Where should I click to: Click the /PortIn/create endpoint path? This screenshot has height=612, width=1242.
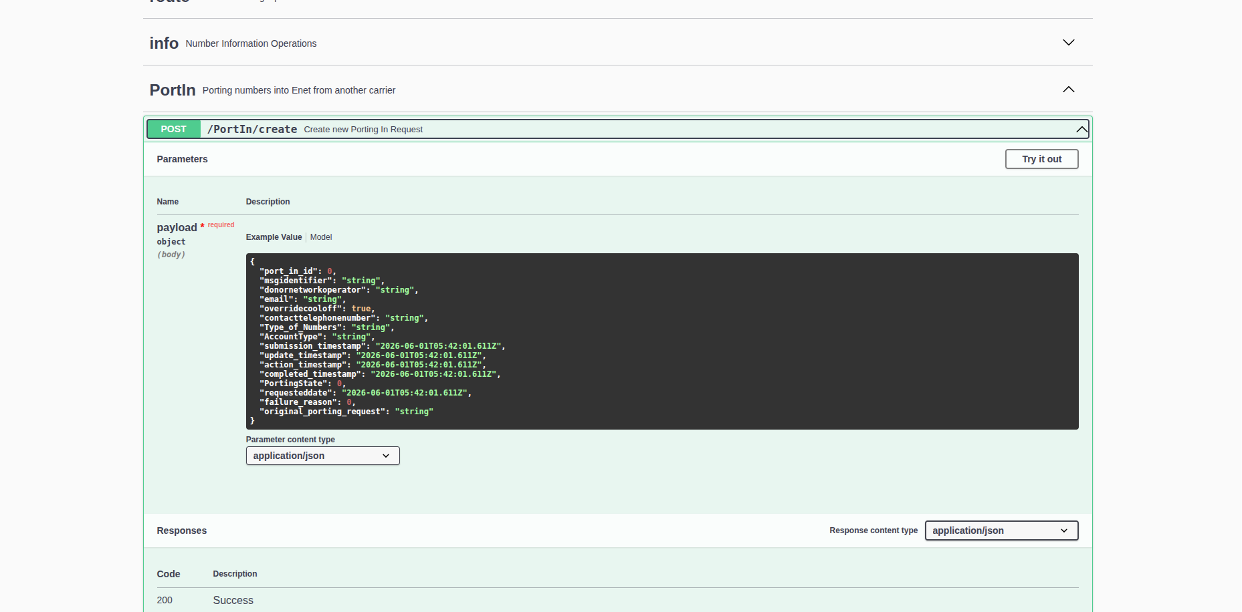252,130
